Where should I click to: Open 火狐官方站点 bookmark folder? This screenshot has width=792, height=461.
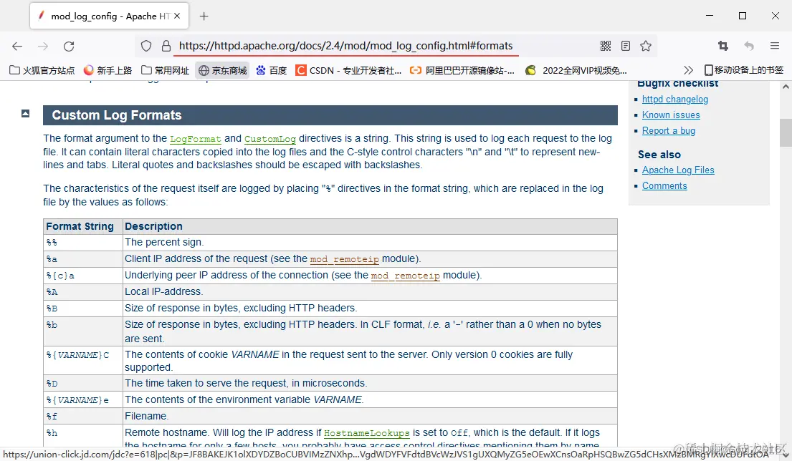click(x=42, y=70)
